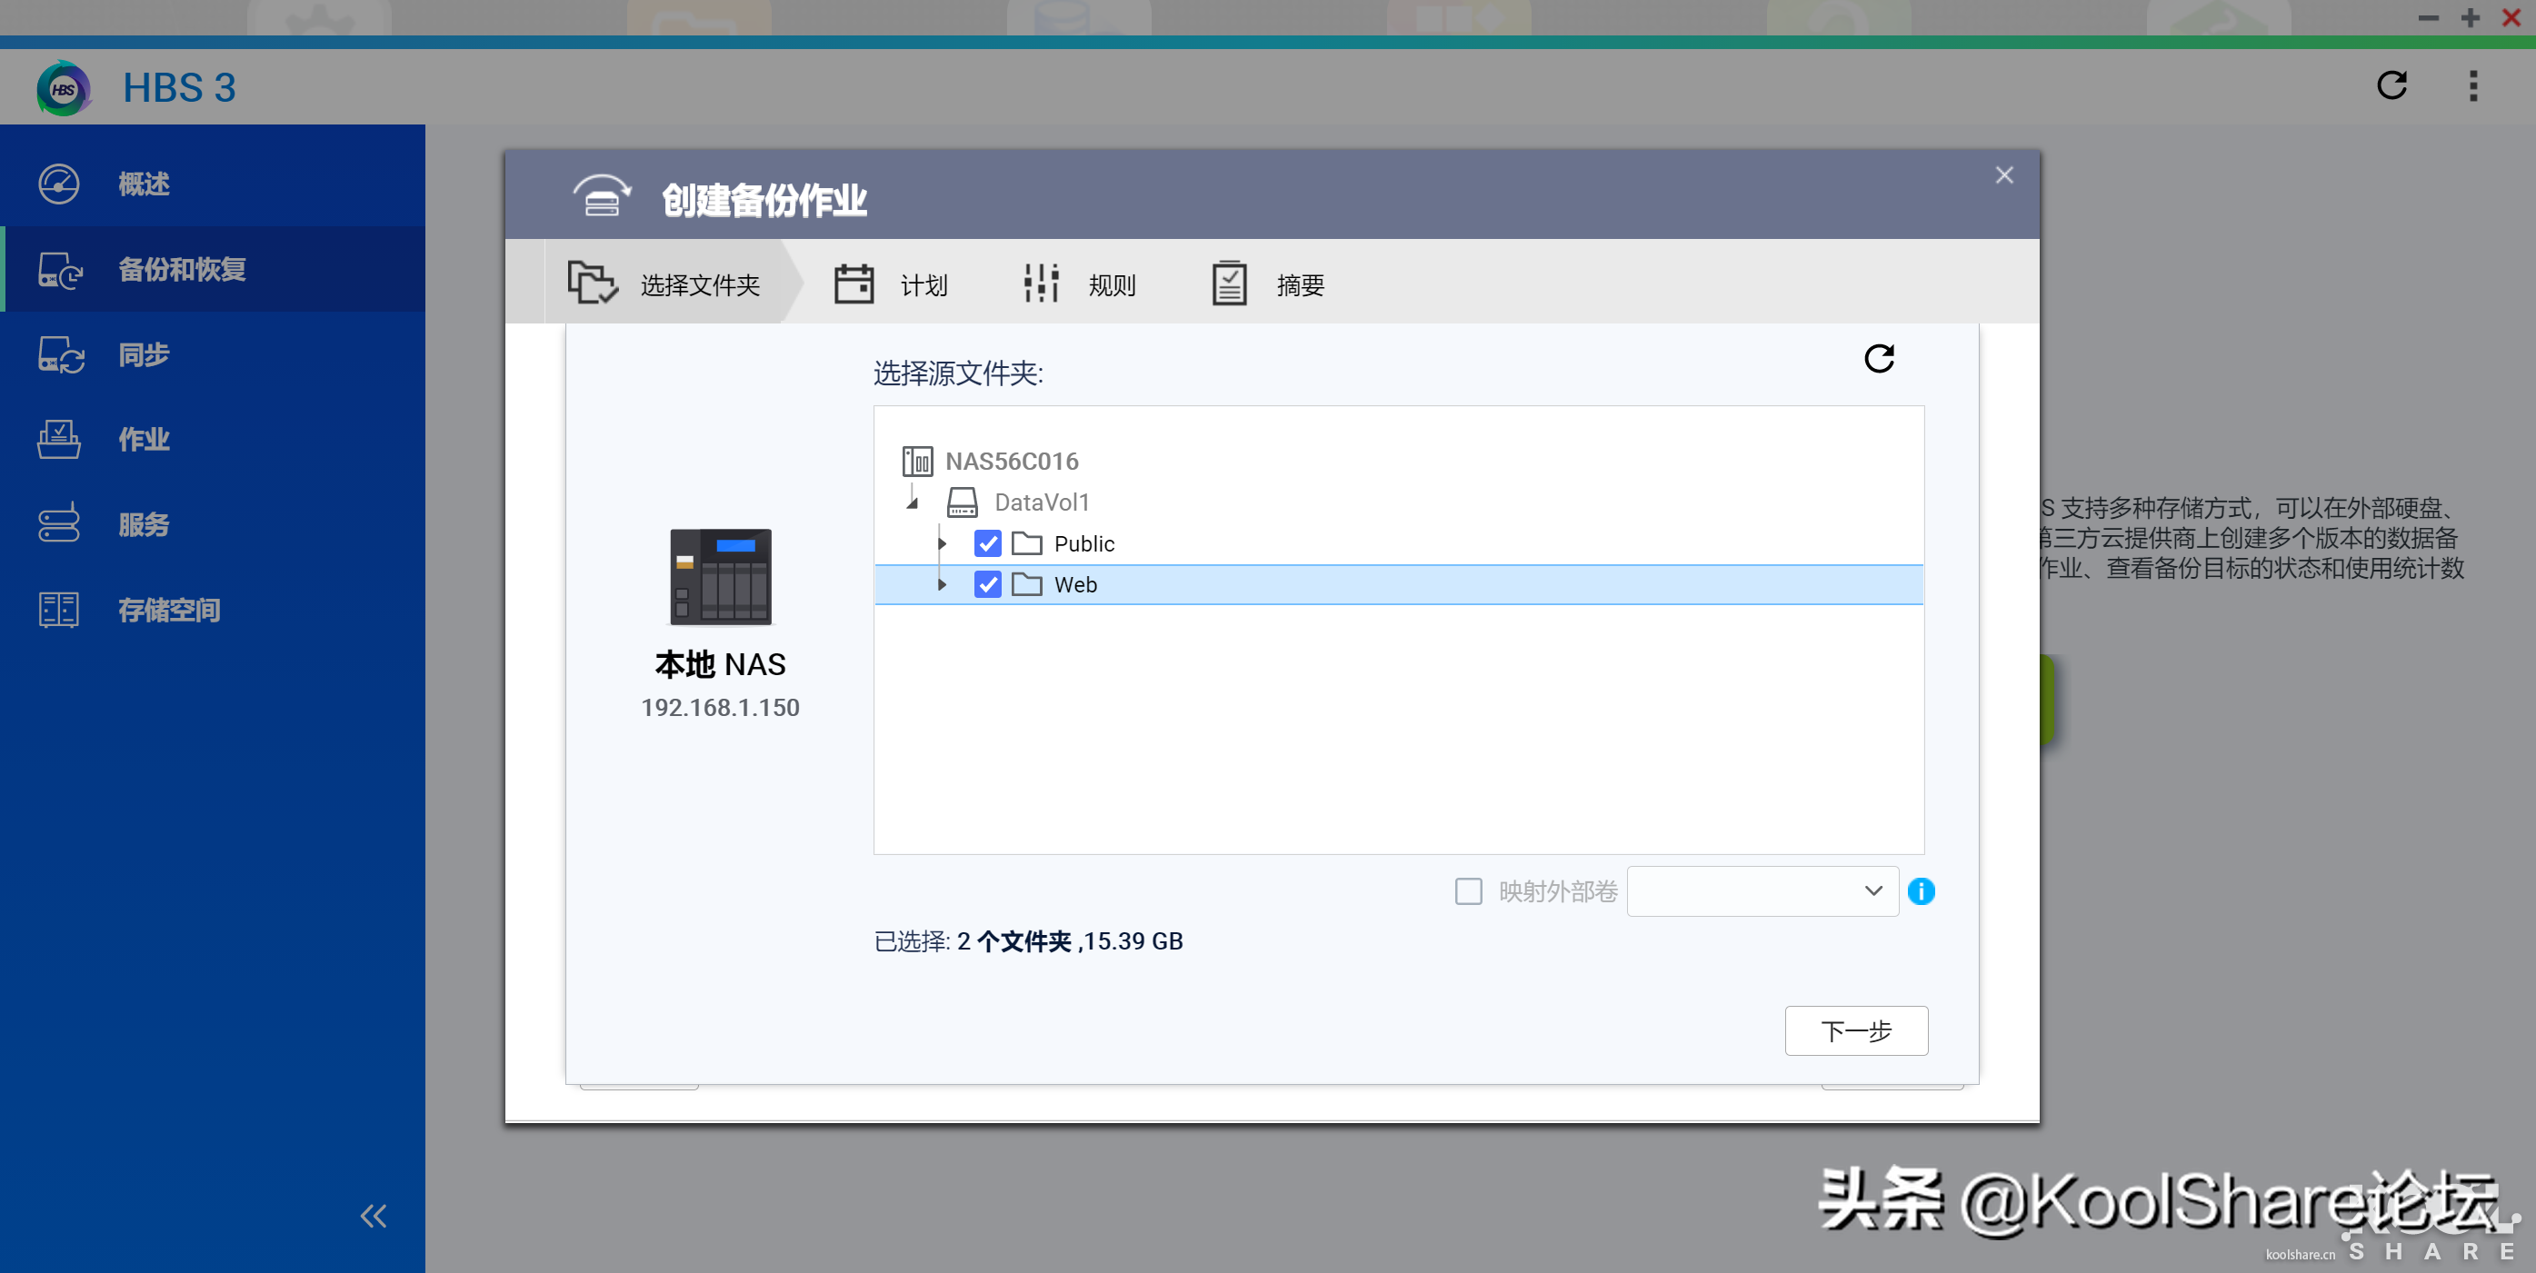Open the external volume mapping dropdown

[x=1762, y=891]
